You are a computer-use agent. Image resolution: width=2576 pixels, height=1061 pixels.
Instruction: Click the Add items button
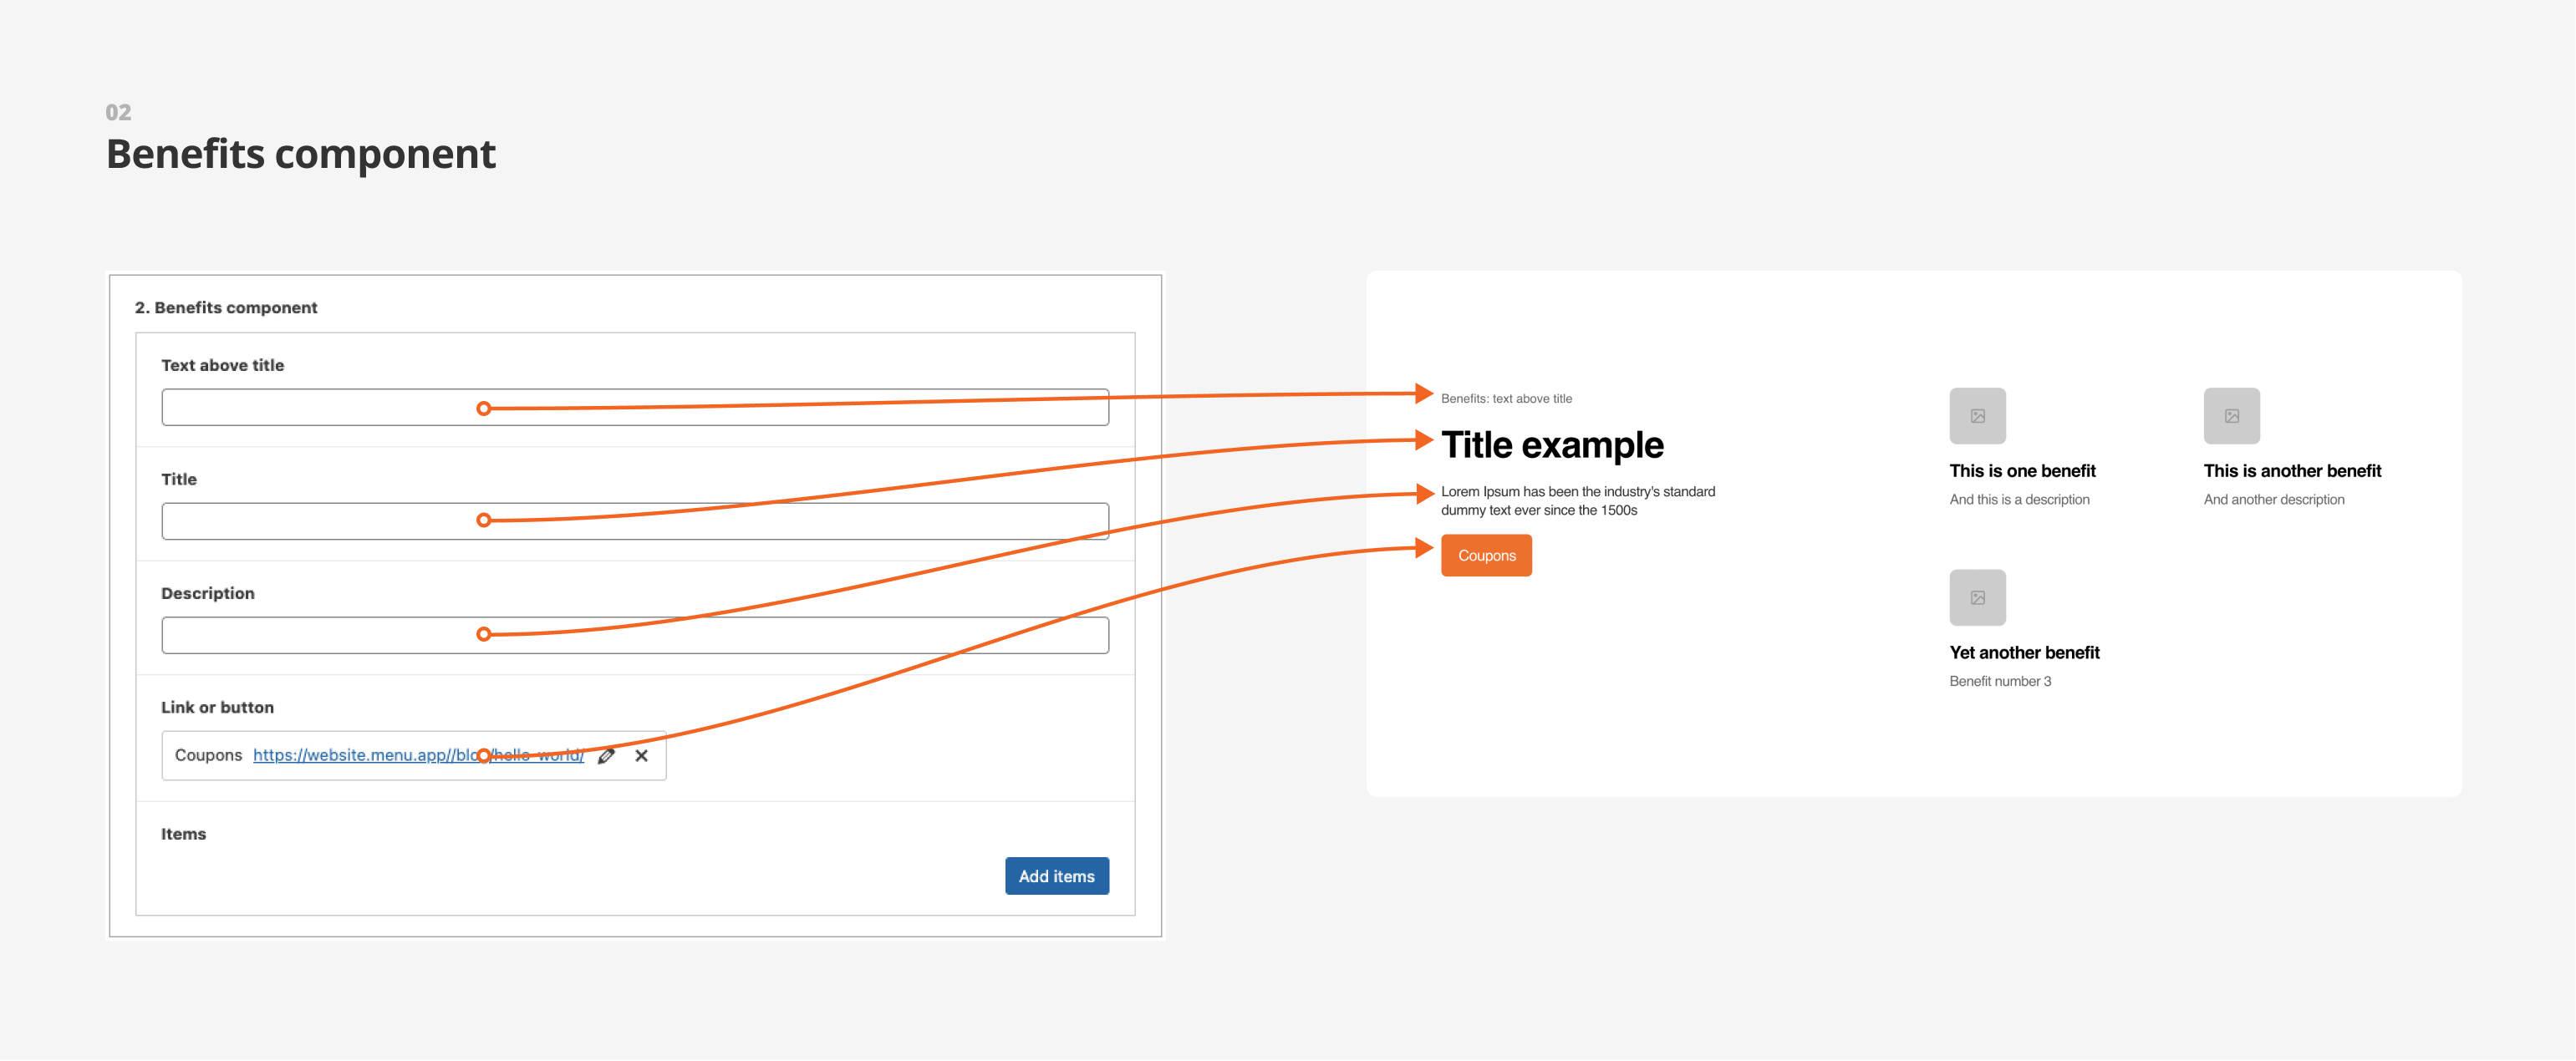[x=1056, y=877]
